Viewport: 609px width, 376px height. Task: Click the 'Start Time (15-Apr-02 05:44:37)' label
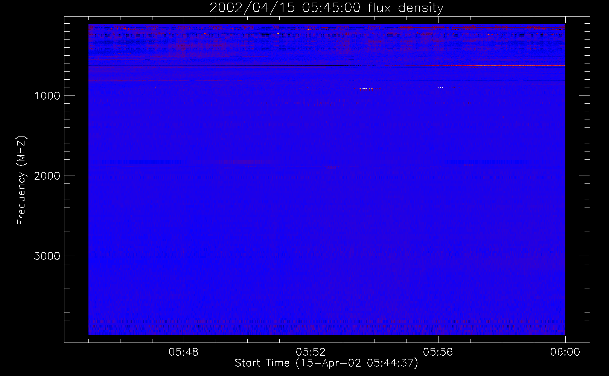click(x=326, y=363)
